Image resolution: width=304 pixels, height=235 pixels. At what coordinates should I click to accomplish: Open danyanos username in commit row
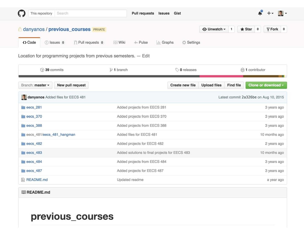point(36,97)
